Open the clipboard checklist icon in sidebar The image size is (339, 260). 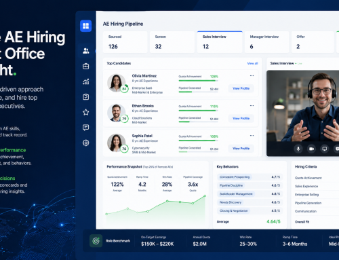click(86, 97)
